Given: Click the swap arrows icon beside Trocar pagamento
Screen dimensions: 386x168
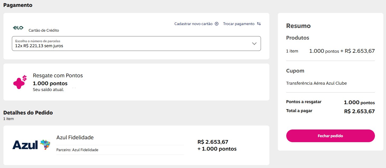Looking at the screenshot, I should [x=259, y=24].
